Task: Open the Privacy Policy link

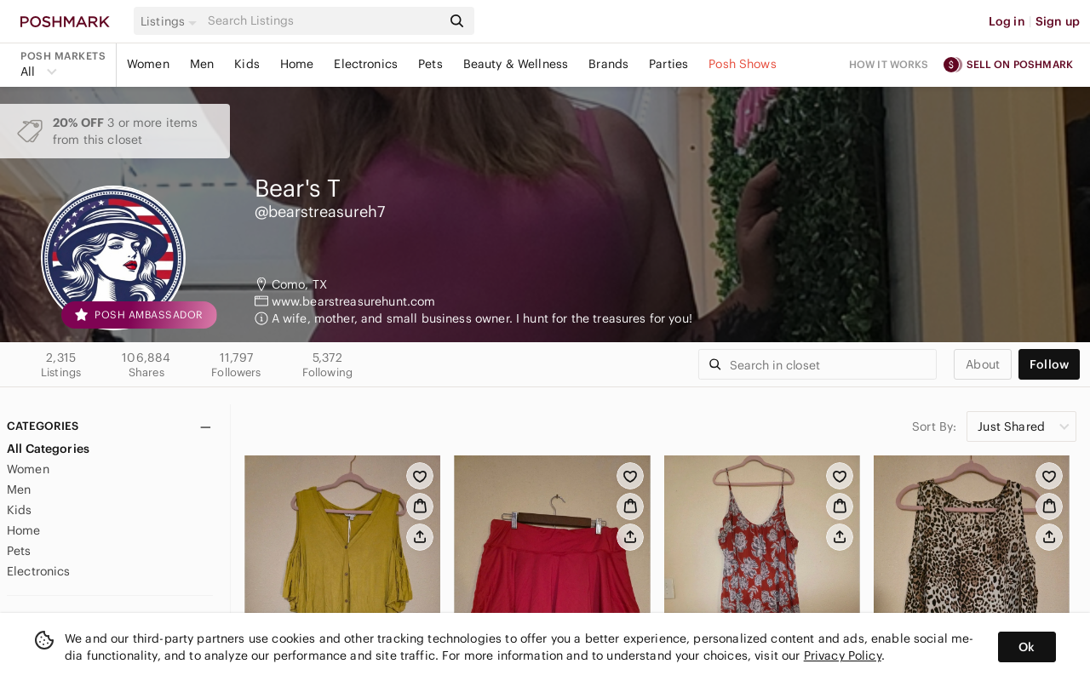Action: point(842,655)
